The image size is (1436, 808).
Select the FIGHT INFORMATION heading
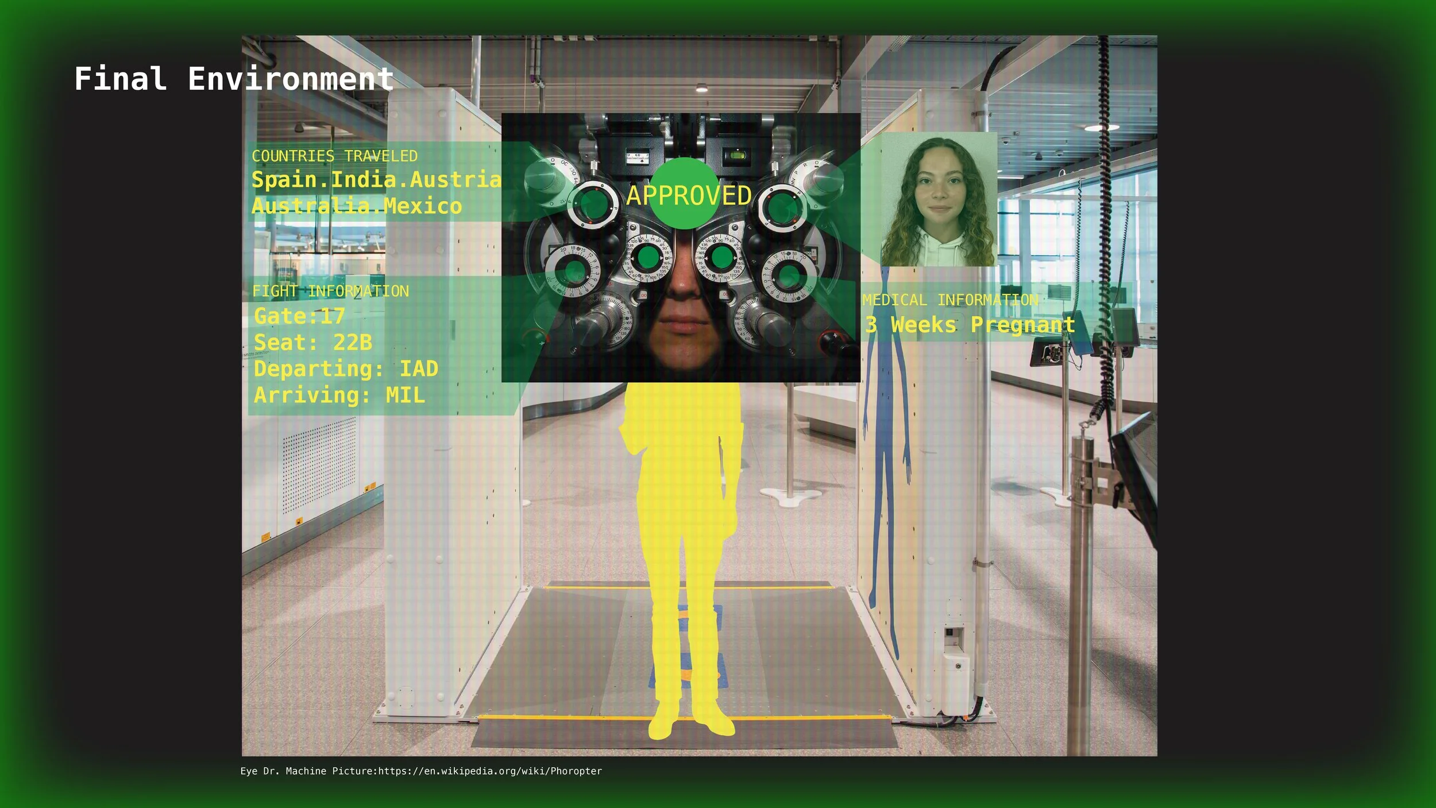[330, 291]
